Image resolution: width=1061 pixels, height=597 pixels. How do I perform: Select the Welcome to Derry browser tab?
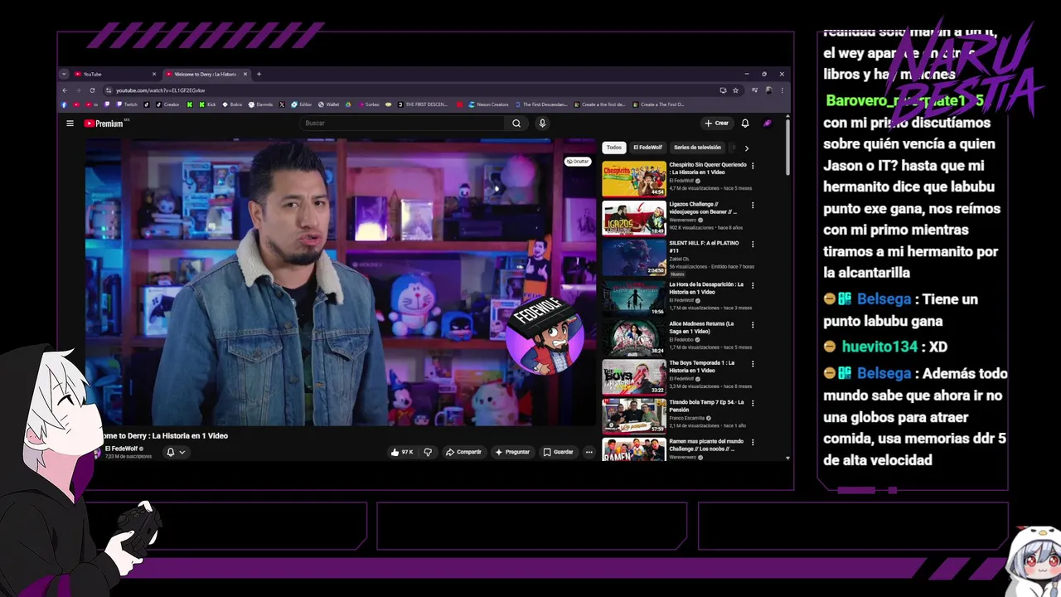coord(206,74)
